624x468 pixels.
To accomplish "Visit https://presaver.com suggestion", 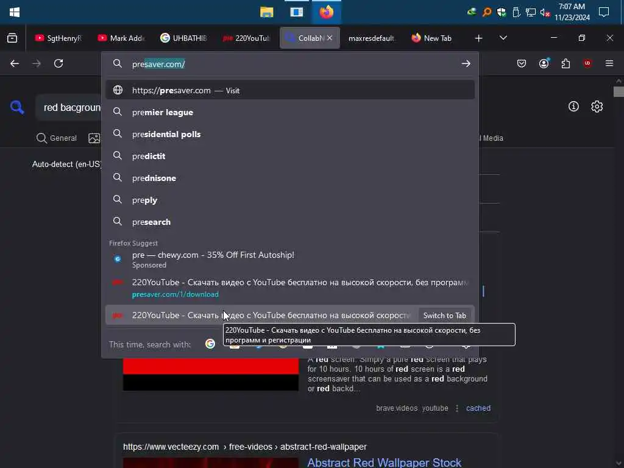I will 290,90.
